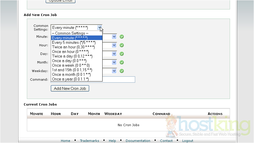Viewport: 254px width, 143px height.
Task: Click the green checkmark beside Month field
Action: click(122, 62)
